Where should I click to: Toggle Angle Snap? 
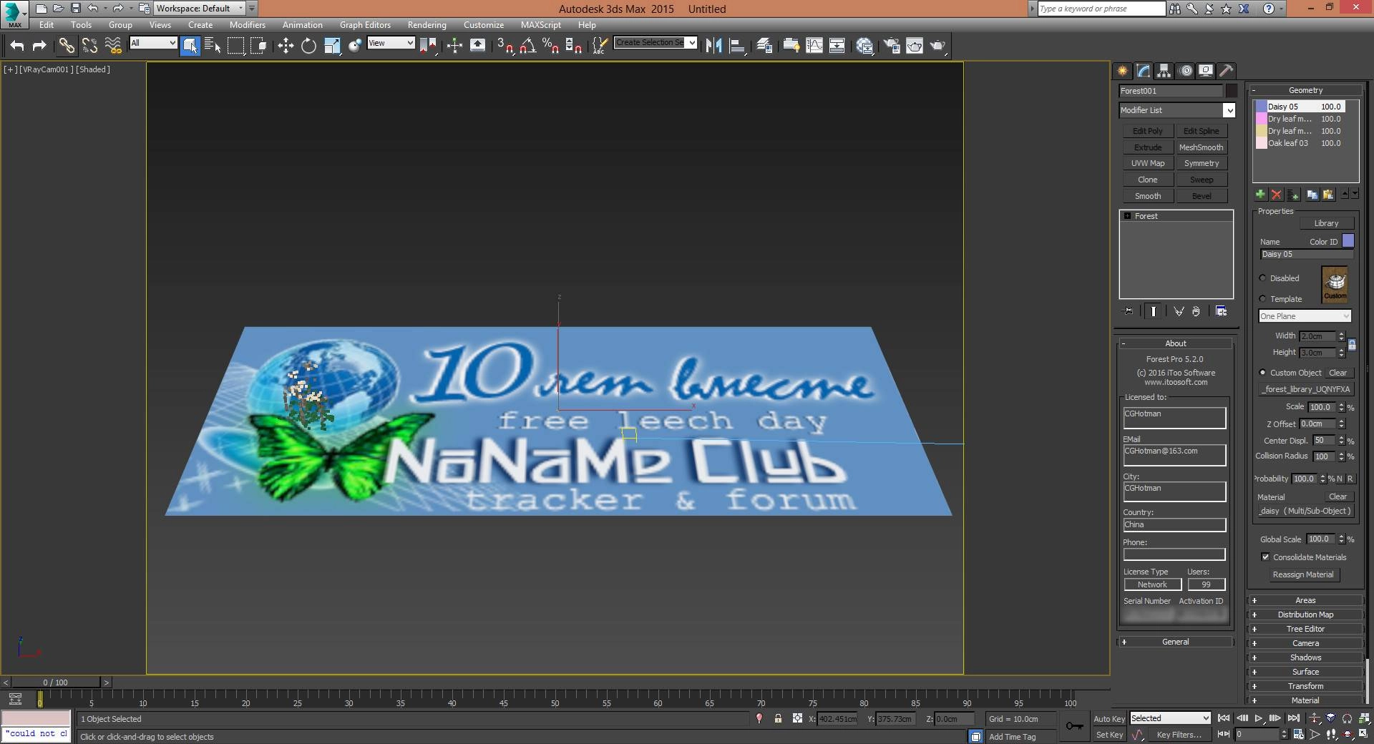tap(528, 46)
